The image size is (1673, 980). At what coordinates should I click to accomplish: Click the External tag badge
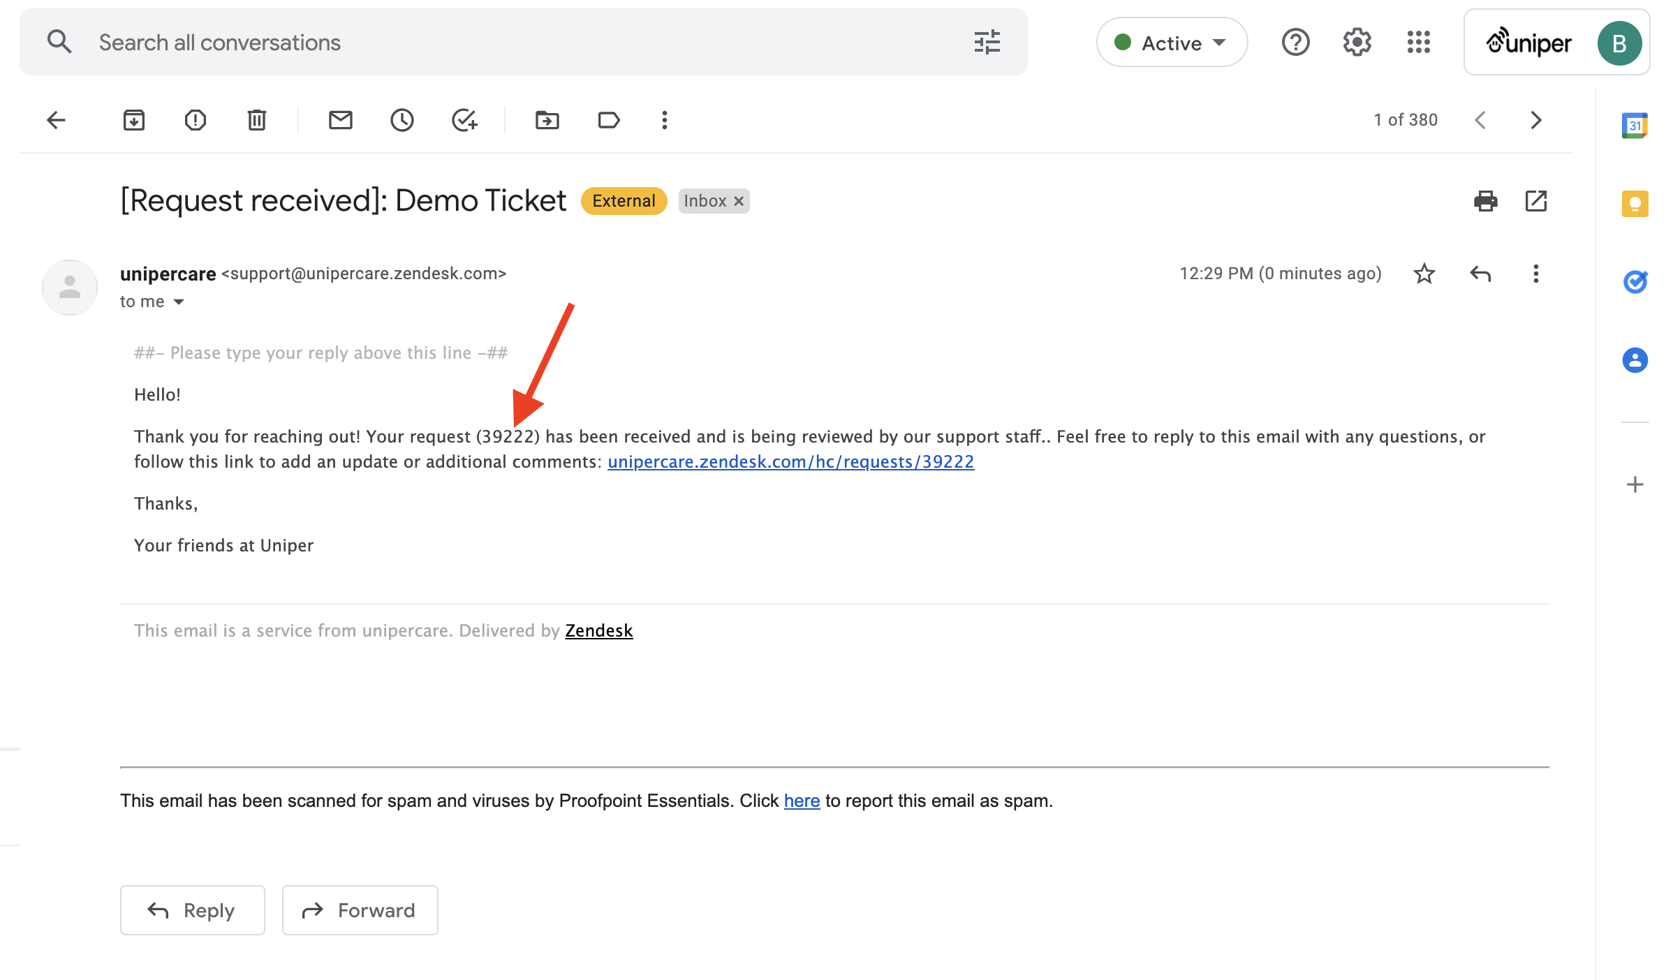coord(624,201)
